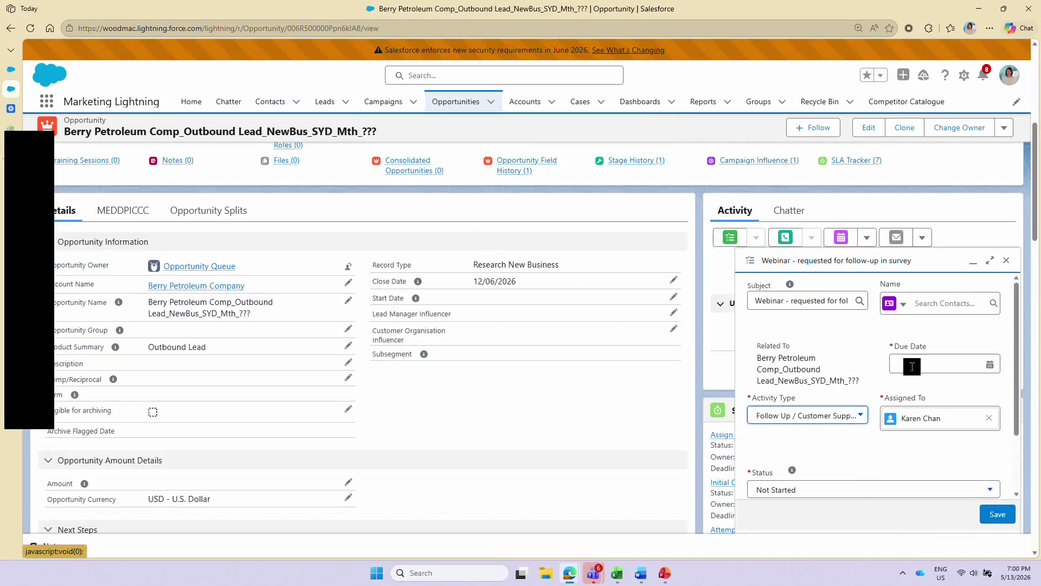Click the task composer vertical scrollbar
1041x586 pixels.
tap(1016, 358)
